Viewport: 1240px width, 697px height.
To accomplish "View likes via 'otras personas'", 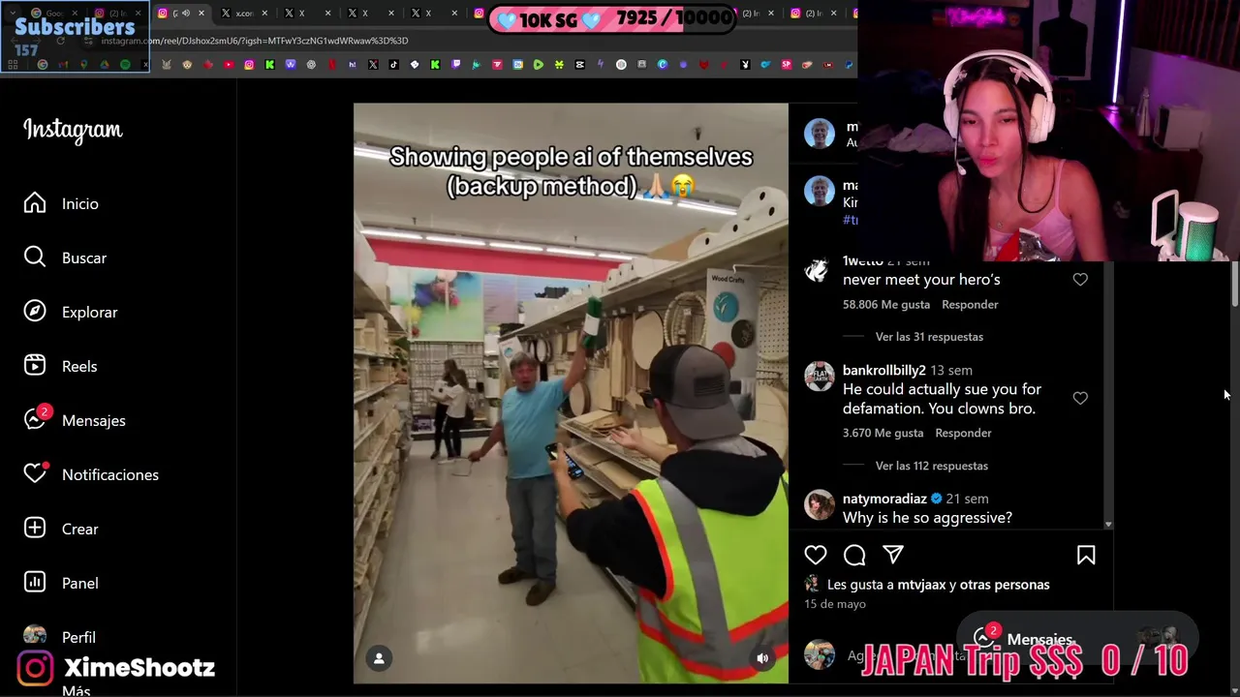I will pos(1005,585).
